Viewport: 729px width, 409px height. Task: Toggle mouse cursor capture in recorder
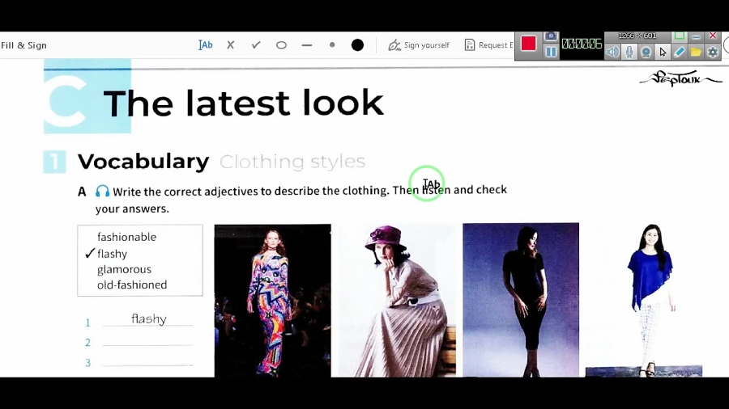tap(663, 52)
